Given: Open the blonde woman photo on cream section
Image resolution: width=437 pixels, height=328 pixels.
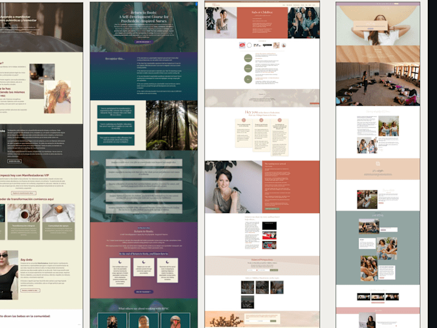Looking at the screenshot, I should pyautogui.click(x=58, y=97).
